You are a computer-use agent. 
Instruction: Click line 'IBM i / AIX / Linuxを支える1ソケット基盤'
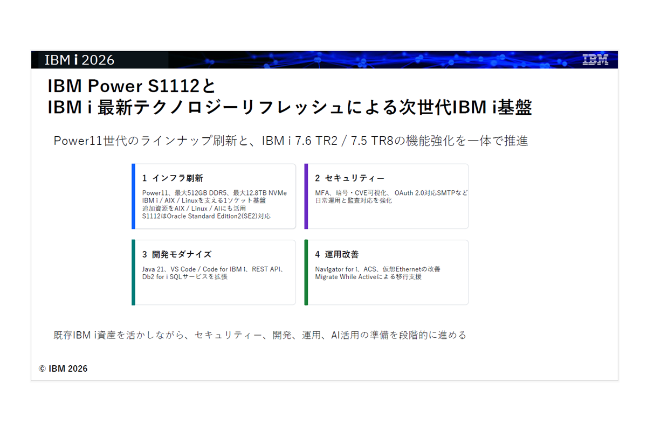pyautogui.click(x=204, y=200)
